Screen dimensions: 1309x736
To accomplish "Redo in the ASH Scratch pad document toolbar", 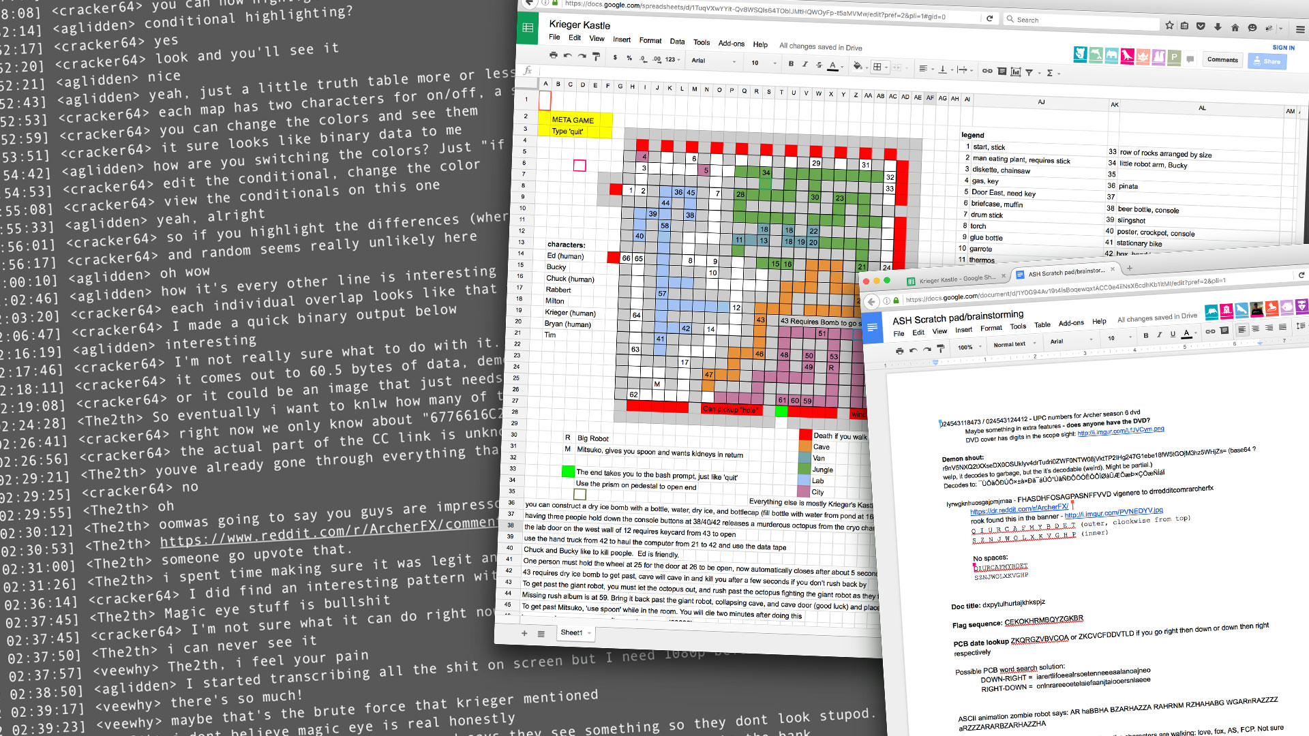I will click(927, 349).
